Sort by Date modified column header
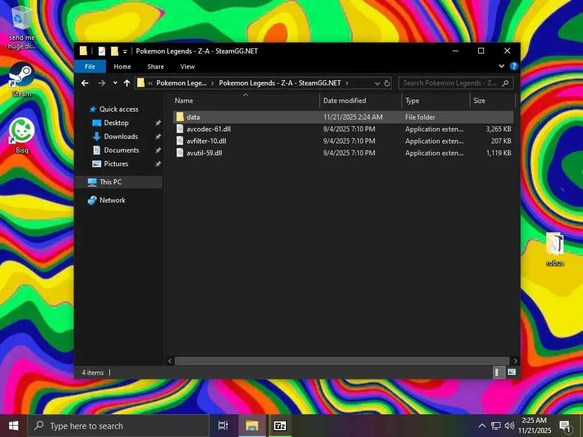Image resolution: width=583 pixels, height=437 pixels. 360,101
